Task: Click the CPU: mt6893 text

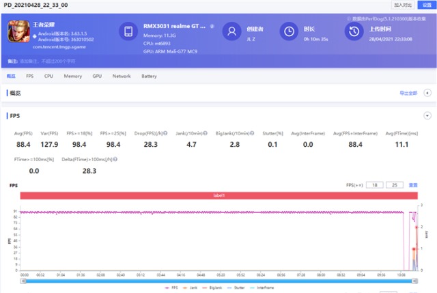Action: pyautogui.click(x=156, y=44)
